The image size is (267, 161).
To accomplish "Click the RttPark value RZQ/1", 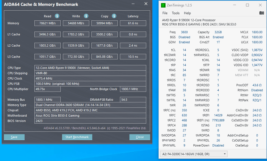I will (257, 100).
